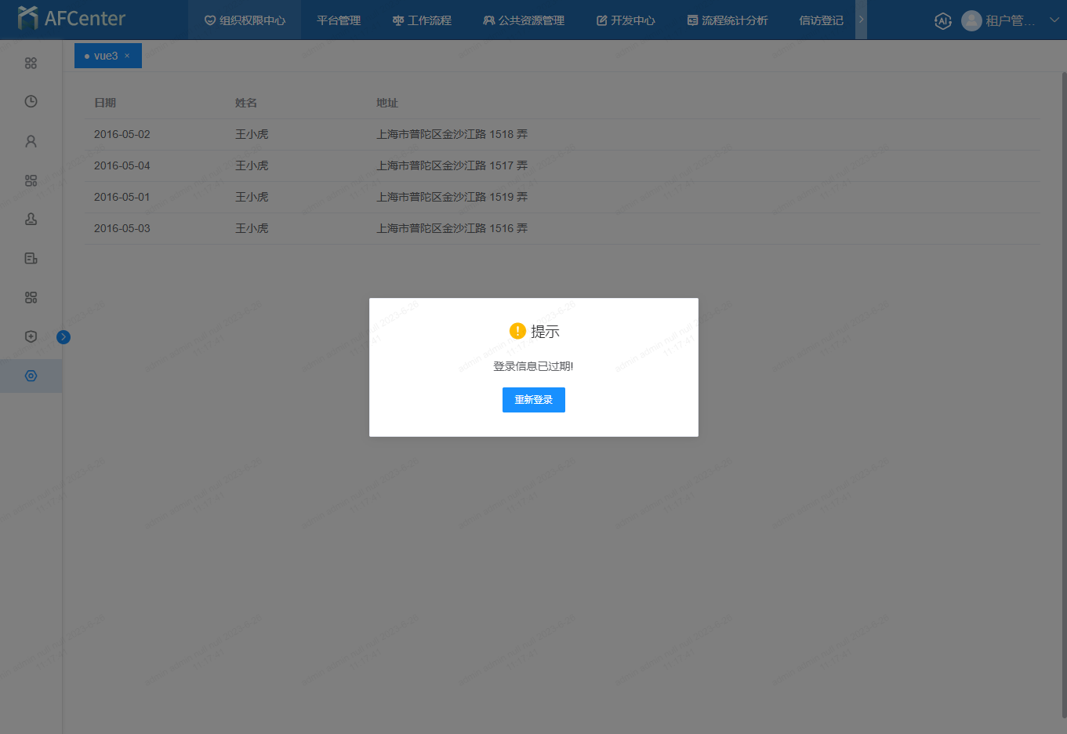Click the AFCenter logo

coord(71,19)
